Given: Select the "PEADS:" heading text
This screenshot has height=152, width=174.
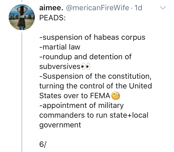Looking at the screenshot, I should [52, 18].
